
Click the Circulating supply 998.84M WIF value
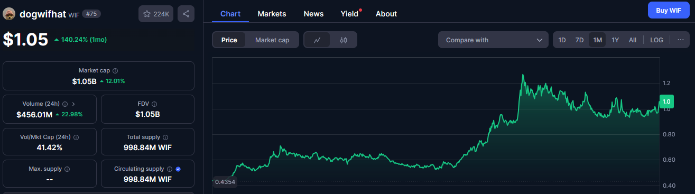point(147,179)
